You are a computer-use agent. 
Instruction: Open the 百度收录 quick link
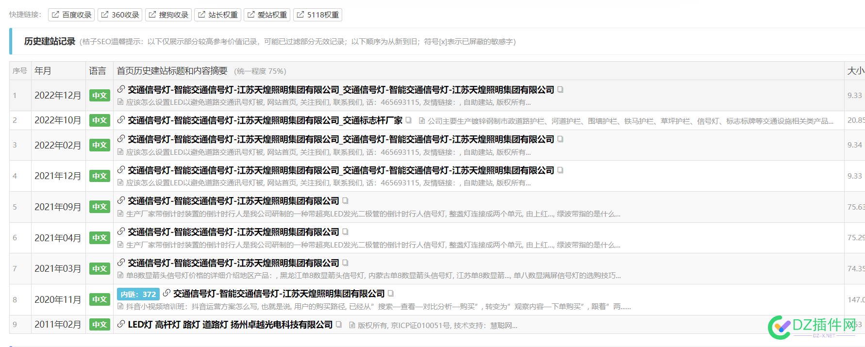pyautogui.click(x=71, y=15)
